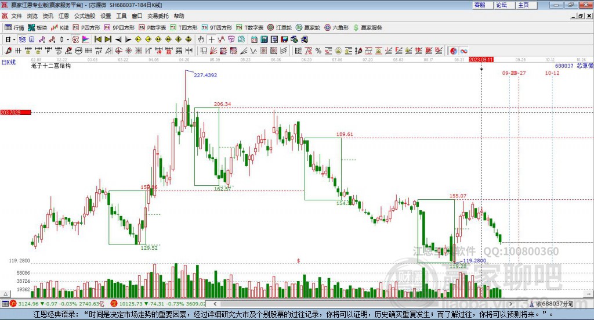Select the red pen drawing tool
Image resolution: width=594 pixels, height=320 pixels.
8,51
